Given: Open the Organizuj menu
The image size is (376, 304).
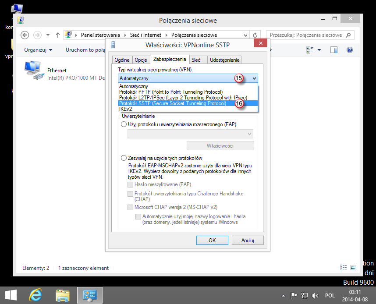Looking at the screenshot, I should (x=38, y=50).
